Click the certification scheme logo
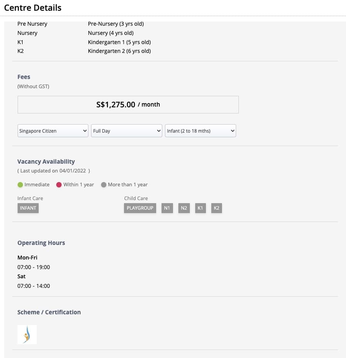 [27, 335]
